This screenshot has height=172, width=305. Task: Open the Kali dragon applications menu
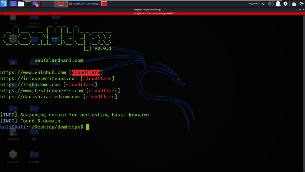4,3
